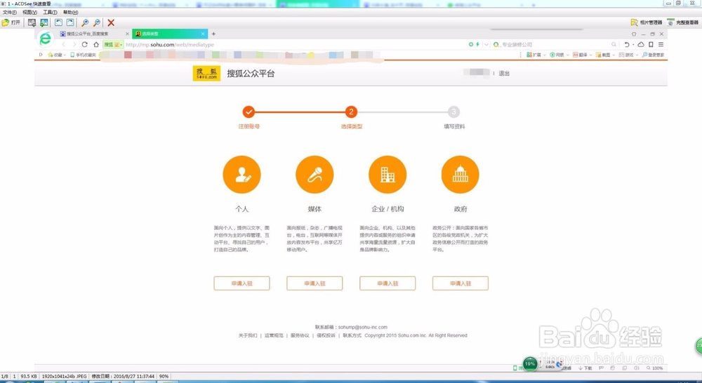This screenshot has width=702, height=383.
Task: Click the mobile phone icon in browser toolbar
Action: [x=651, y=44]
